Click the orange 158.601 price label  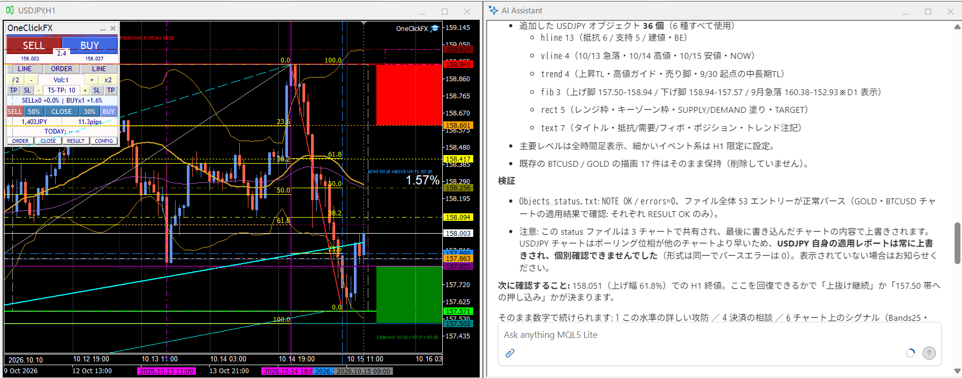tap(458, 126)
